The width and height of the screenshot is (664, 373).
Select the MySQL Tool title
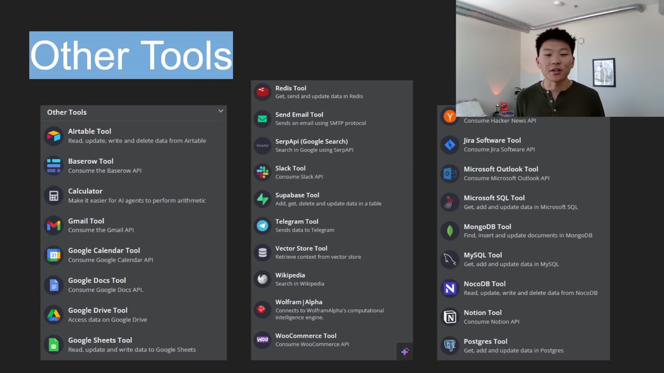pyautogui.click(x=483, y=255)
